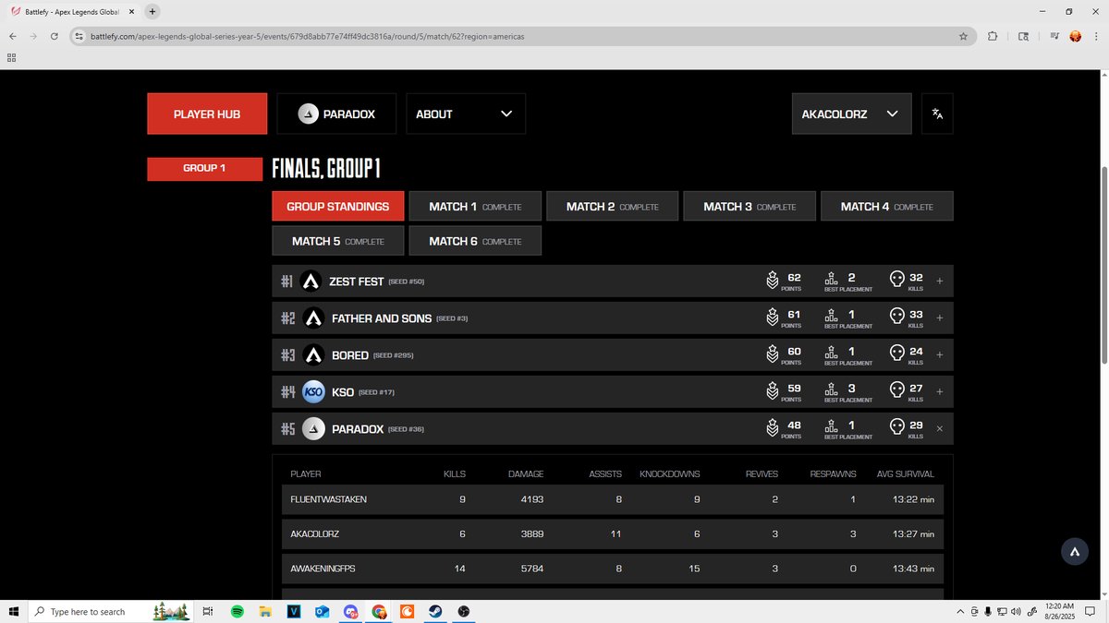The width and height of the screenshot is (1109, 623).
Task: Open Outlook from the taskbar
Action: pyautogui.click(x=322, y=611)
